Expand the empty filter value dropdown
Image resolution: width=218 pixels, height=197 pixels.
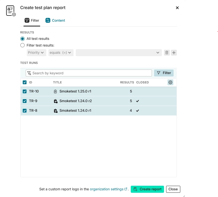[x=118, y=53]
